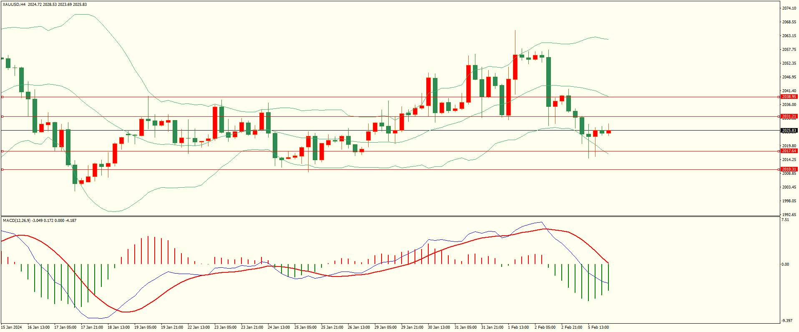Click the 31 Jan 05:00 time label
This screenshot has height=332, width=799.
[466, 327]
